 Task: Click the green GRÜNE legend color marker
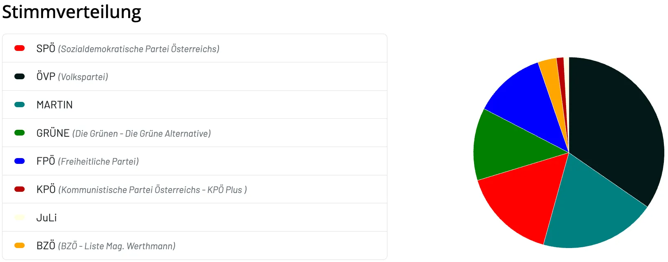pyautogui.click(x=19, y=133)
